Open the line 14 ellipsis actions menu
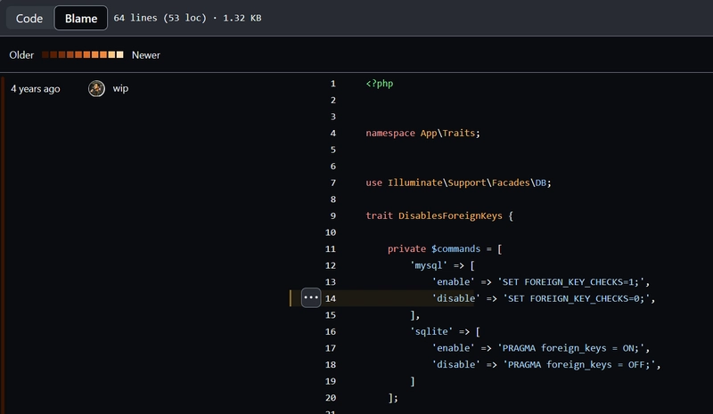Image resolution: width=713 pixels, height=414 pixels. click(311, 297)
